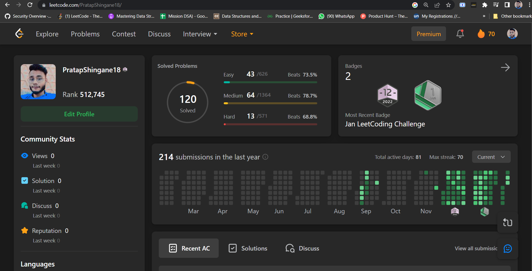This screenshot has height=271, width=532.
Task: Click the small Jan badge under calendar
Action: (485, 211)
